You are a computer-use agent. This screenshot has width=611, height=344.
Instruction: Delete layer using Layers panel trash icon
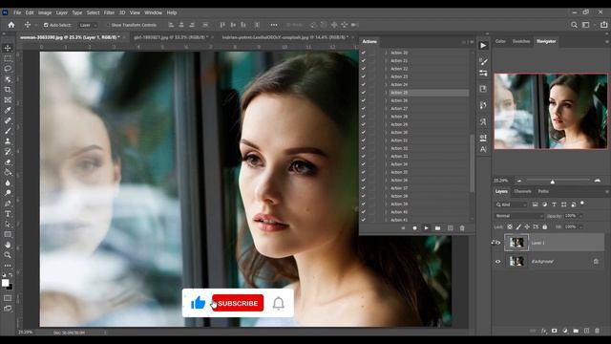click(598, 331)
